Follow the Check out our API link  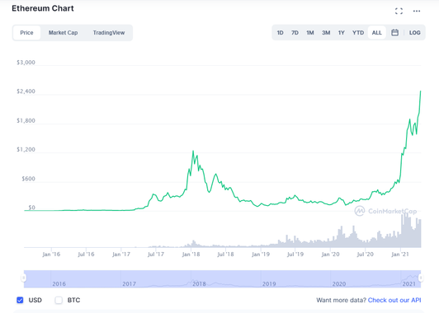pyautogui.click(x=394, y=300)
